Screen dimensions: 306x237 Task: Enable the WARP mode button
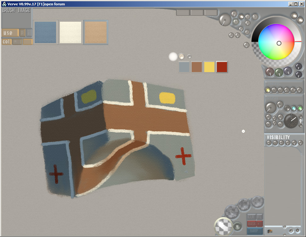(255, 231)
